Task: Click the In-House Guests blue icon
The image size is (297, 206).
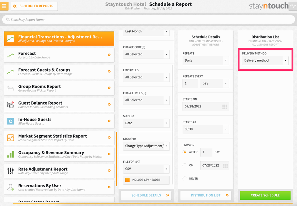Action: [x=11, y=121]
